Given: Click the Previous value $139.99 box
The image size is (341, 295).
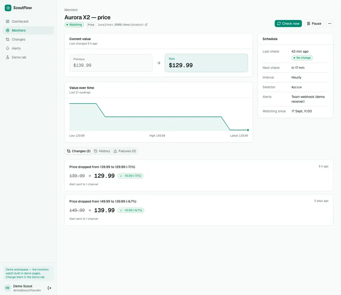Looking at the screenshot, I should (111, 63).
